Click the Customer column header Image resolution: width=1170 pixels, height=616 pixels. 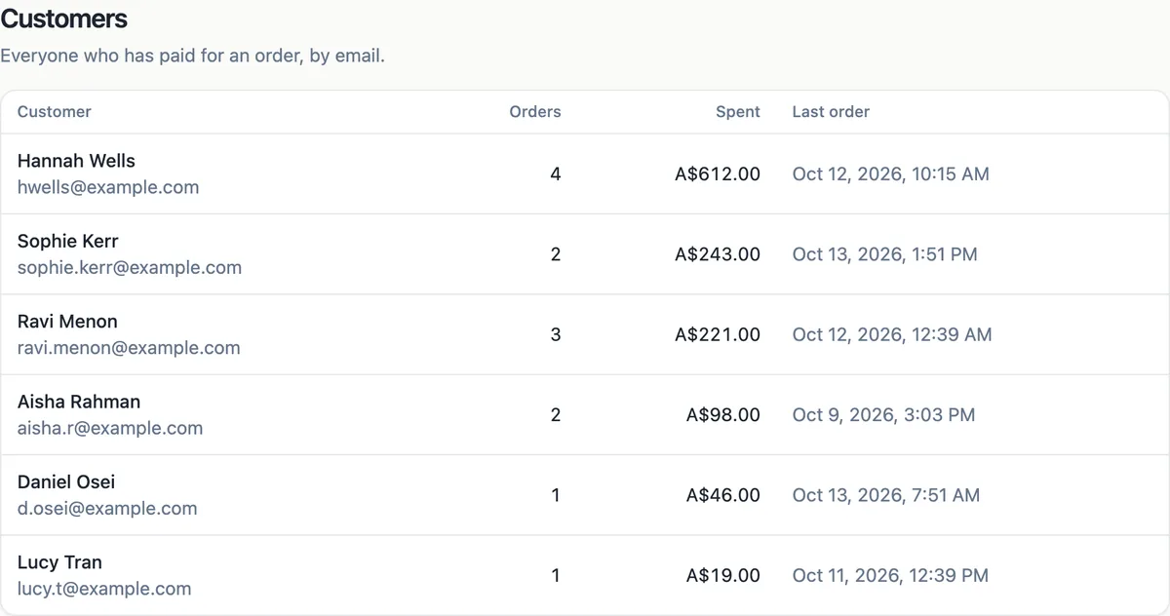pyautogui.click(x=55, y=112)
